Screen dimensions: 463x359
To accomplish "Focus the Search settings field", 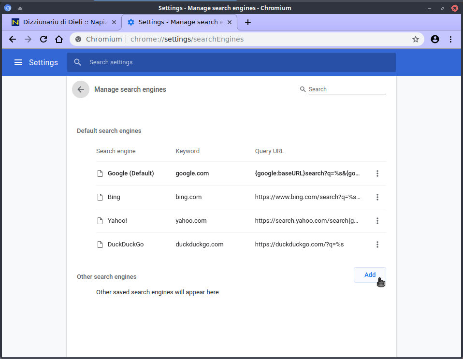I will click(231, 62).
